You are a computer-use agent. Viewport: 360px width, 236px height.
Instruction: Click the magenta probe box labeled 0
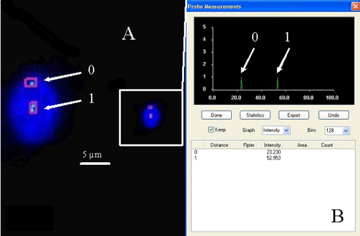(x=31, y=82)
